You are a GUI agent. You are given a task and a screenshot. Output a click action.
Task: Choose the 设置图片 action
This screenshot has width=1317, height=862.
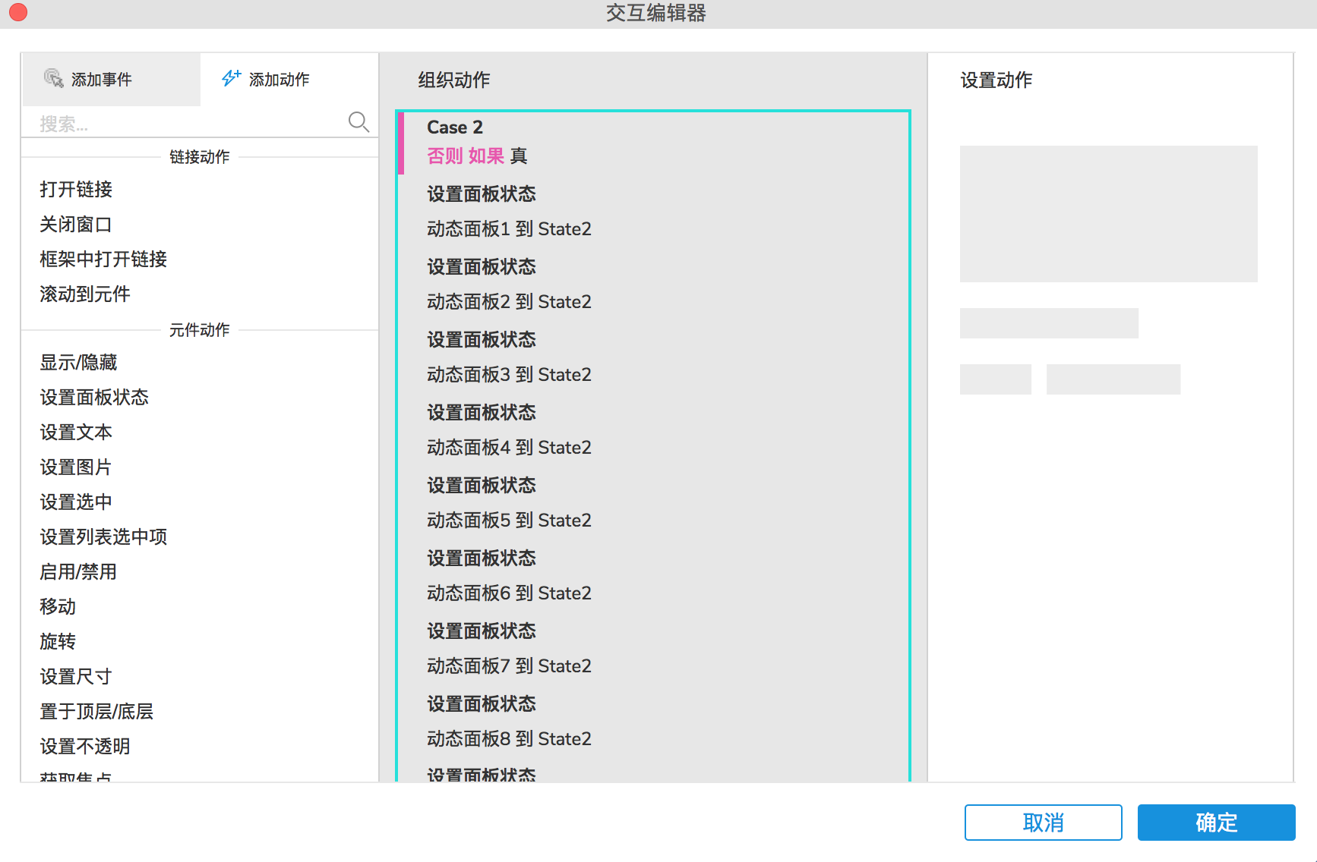click(x=76, y=467)
